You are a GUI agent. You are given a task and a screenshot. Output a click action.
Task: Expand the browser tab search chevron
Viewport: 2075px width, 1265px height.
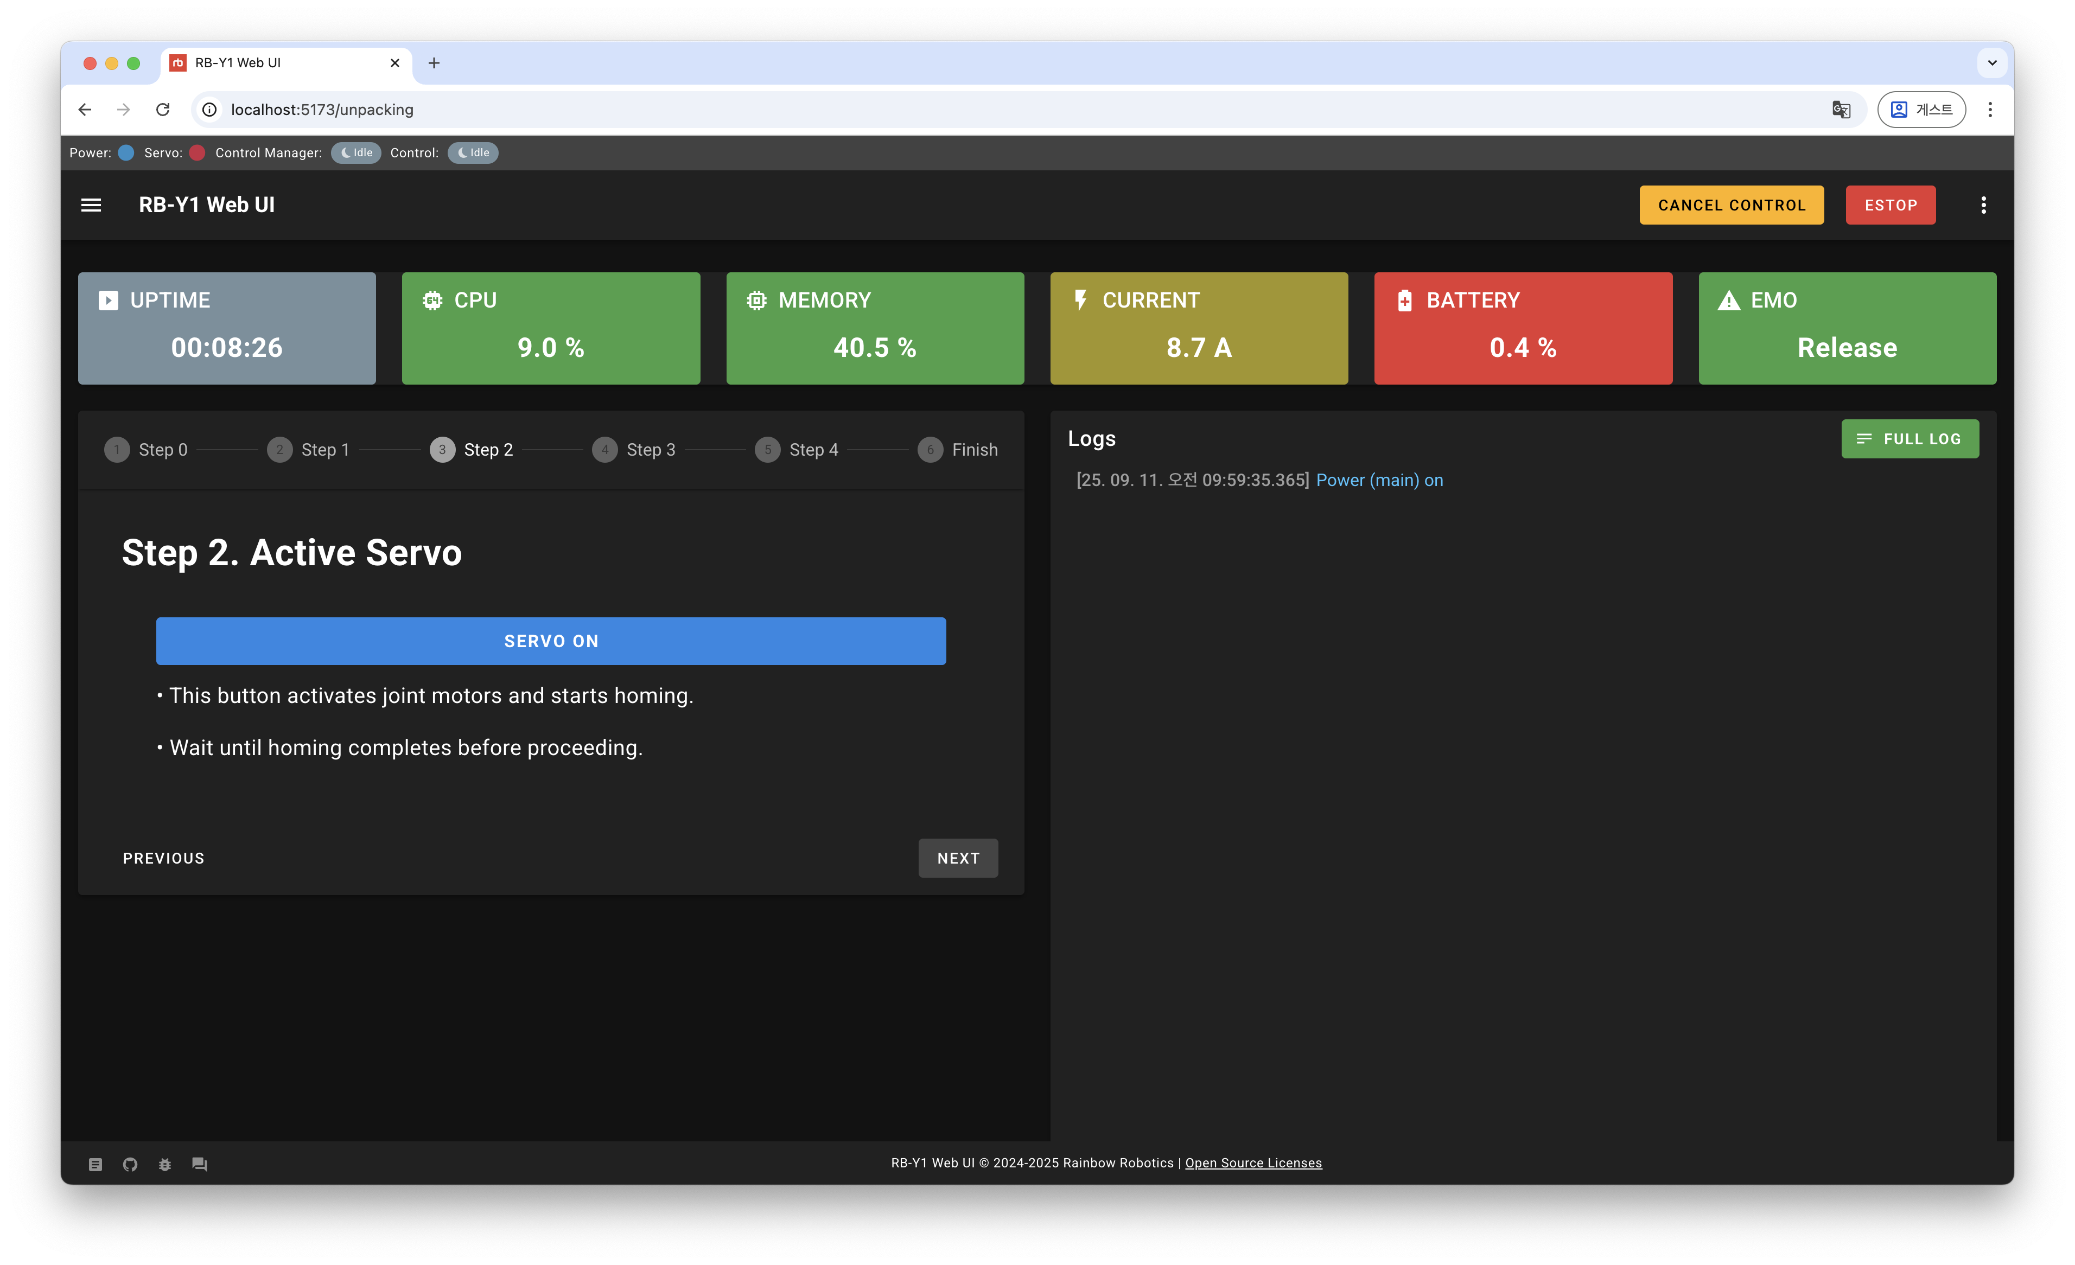tap(1991, 63)
